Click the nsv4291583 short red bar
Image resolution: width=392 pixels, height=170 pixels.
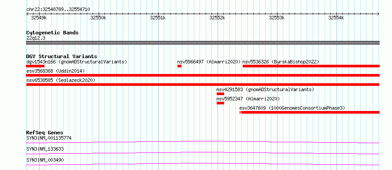click(x=220, y=94)
